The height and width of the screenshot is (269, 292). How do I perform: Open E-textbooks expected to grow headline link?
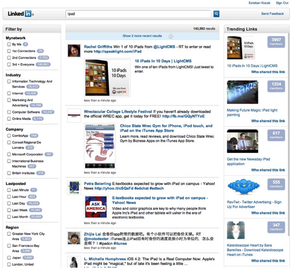click(160, 200)
